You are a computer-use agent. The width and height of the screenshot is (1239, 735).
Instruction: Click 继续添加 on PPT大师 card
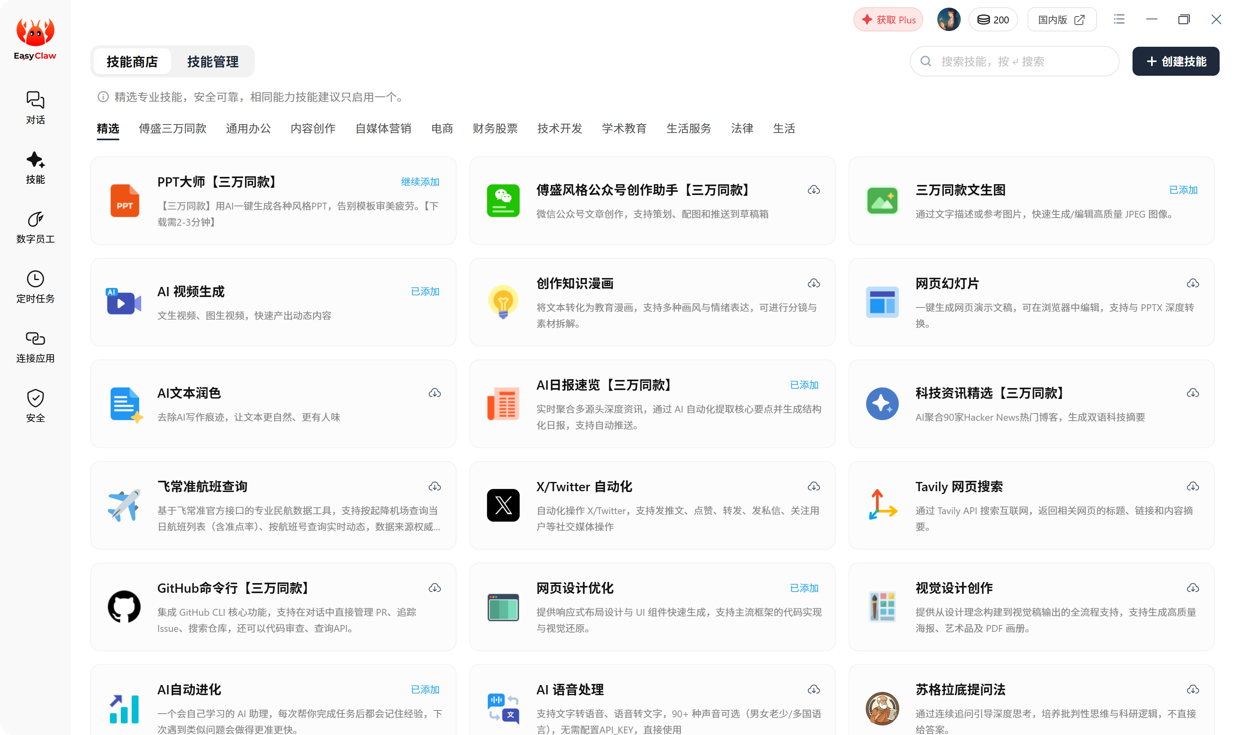point(420,182)
